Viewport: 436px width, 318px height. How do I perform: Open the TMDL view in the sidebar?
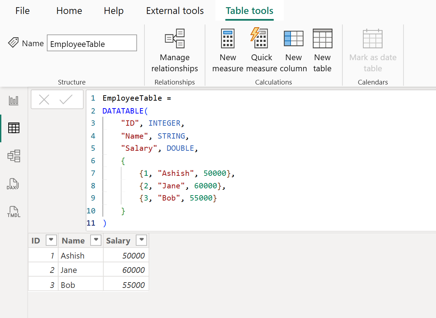14,212
